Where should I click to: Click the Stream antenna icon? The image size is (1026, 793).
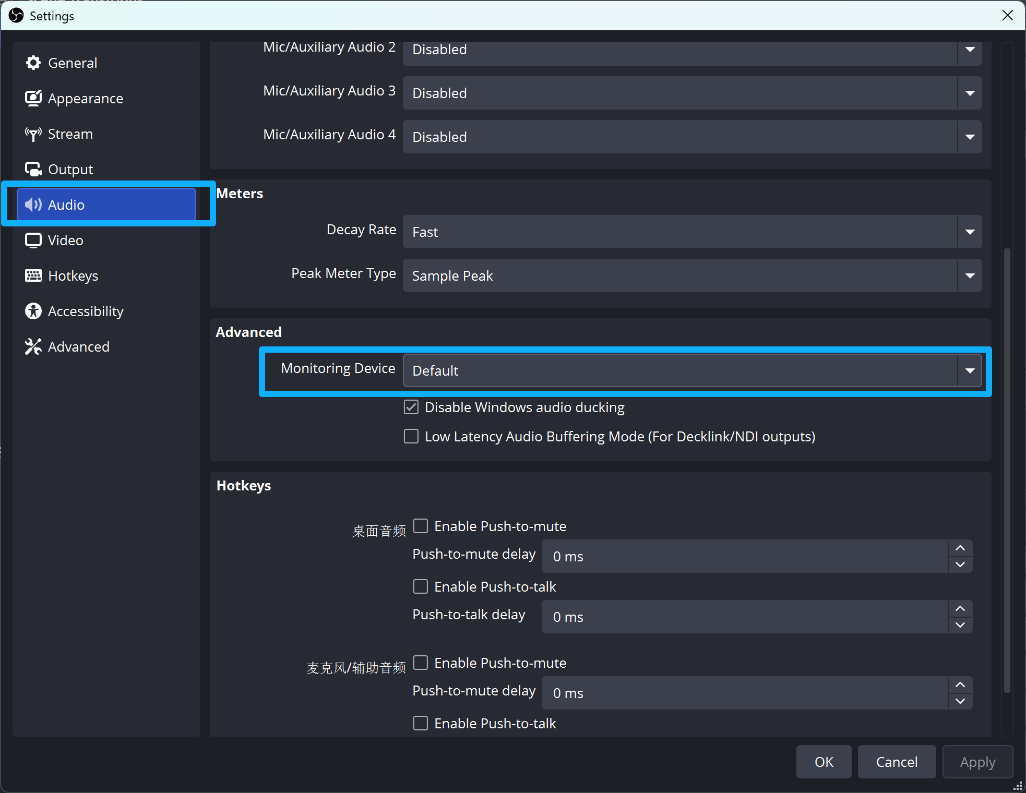point(33,134)
